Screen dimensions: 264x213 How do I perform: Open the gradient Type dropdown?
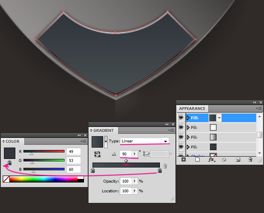coord(165,141)
